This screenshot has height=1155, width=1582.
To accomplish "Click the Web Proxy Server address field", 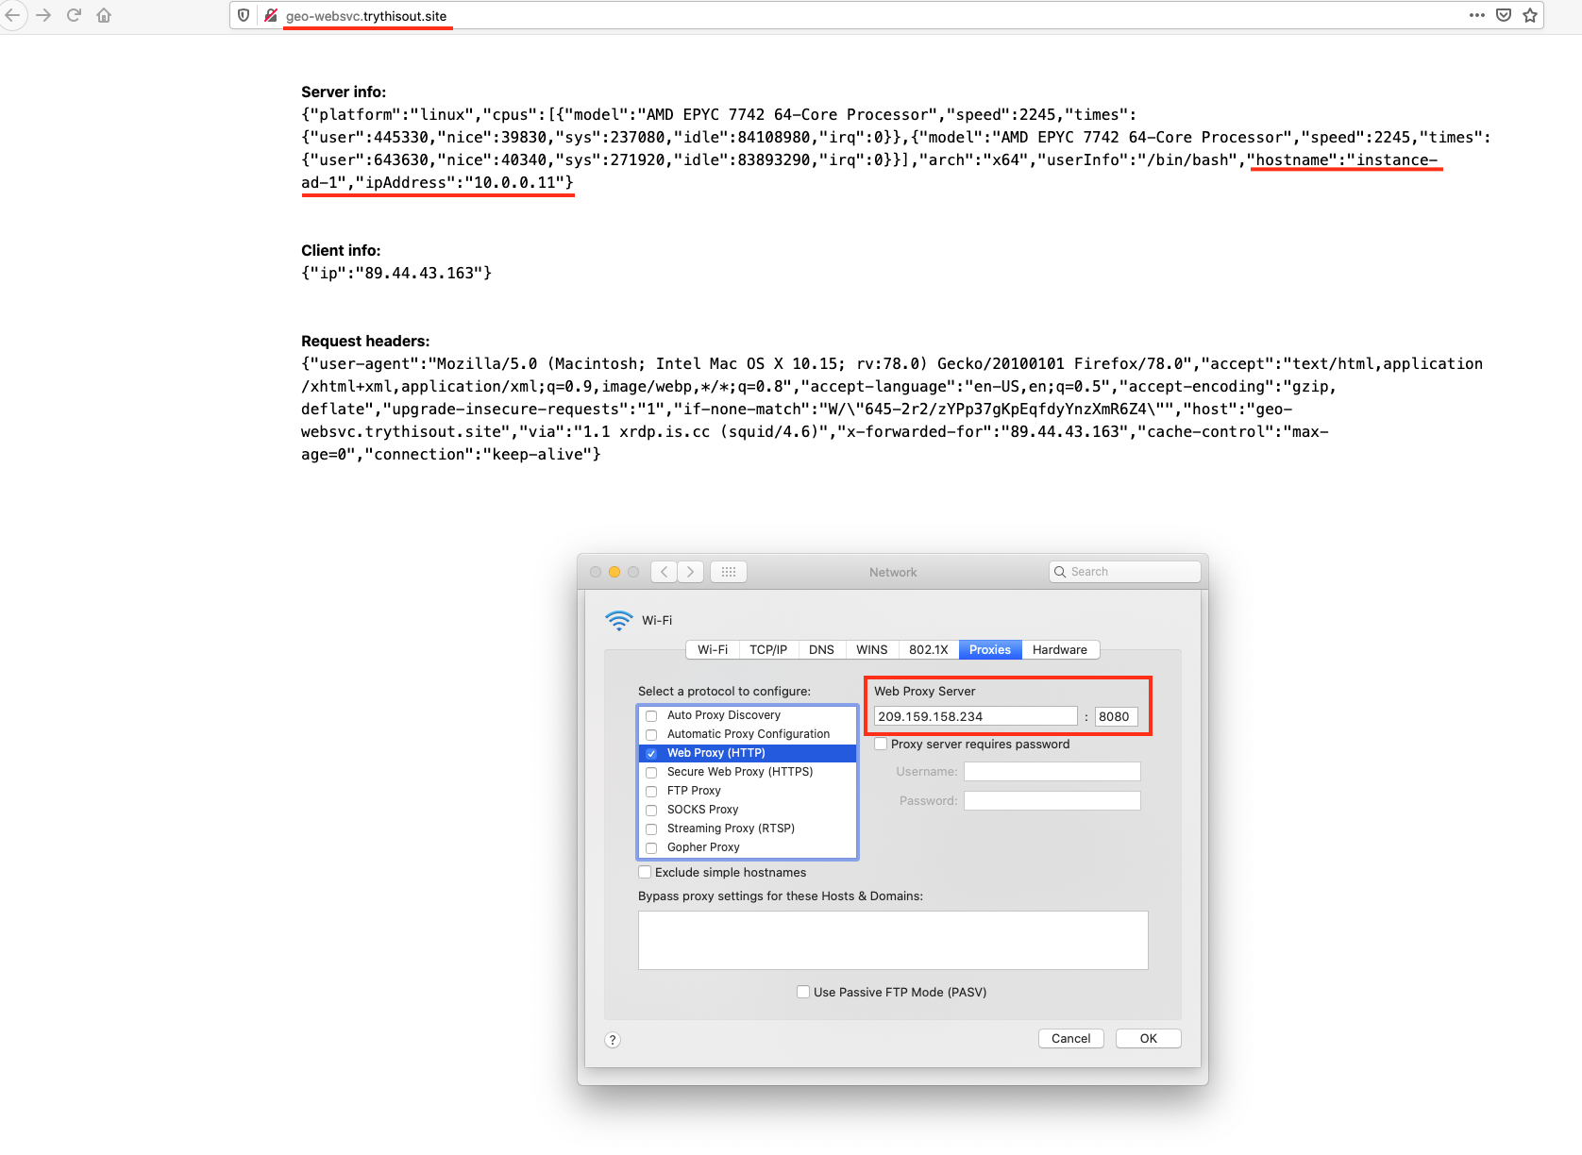I will pos(975,716).
